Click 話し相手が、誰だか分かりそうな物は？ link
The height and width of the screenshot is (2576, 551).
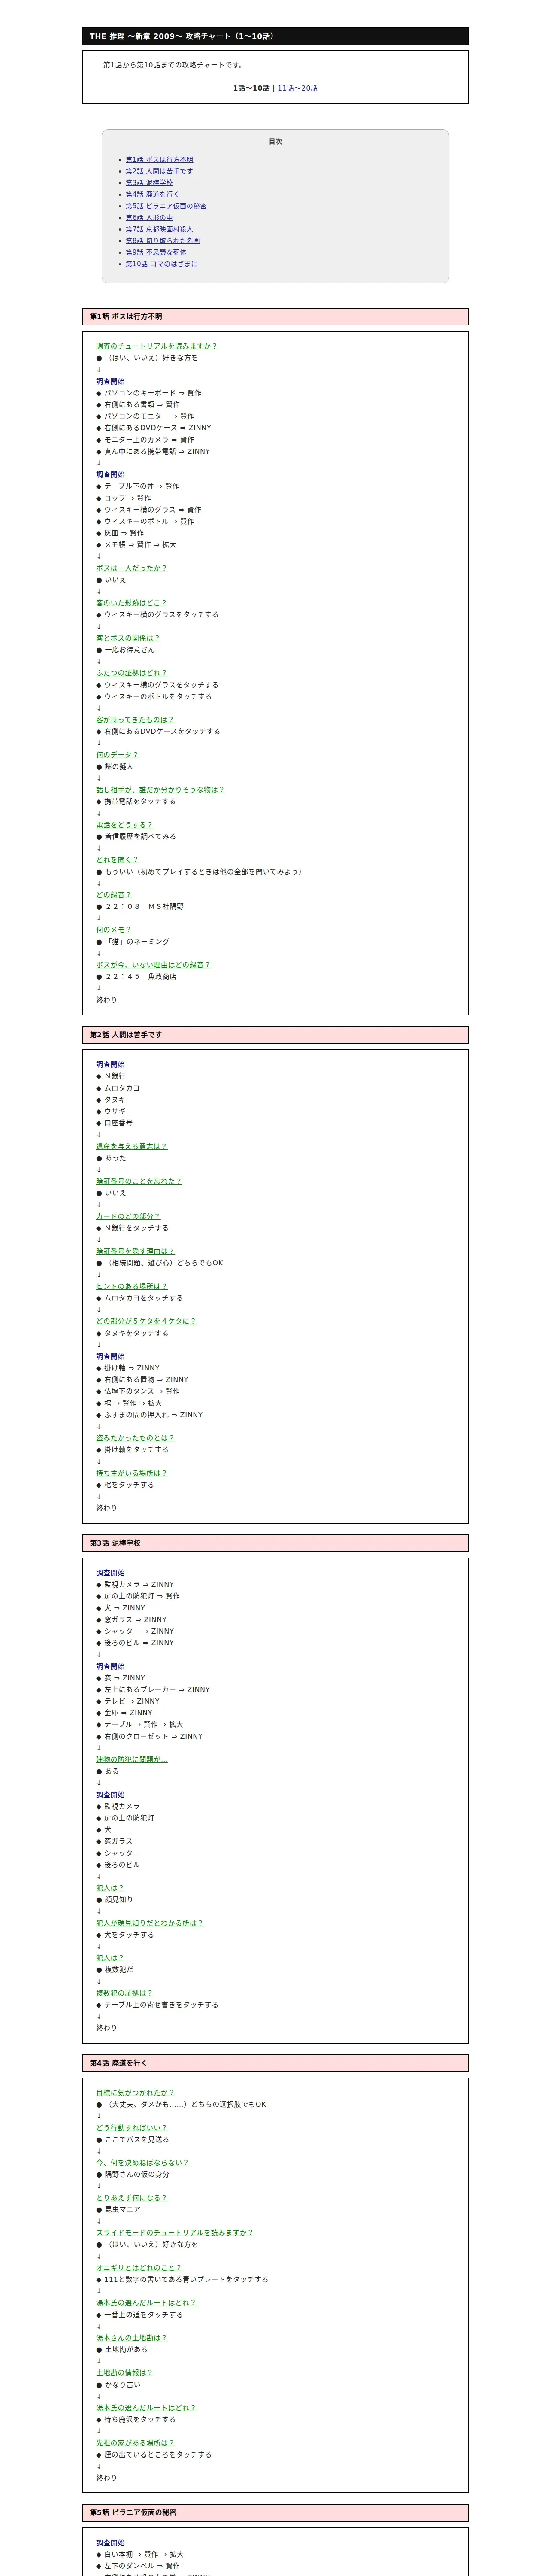(x=161, y=790)
